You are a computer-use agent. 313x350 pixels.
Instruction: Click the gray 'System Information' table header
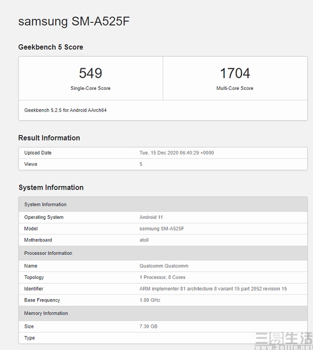tap(163, 205)
